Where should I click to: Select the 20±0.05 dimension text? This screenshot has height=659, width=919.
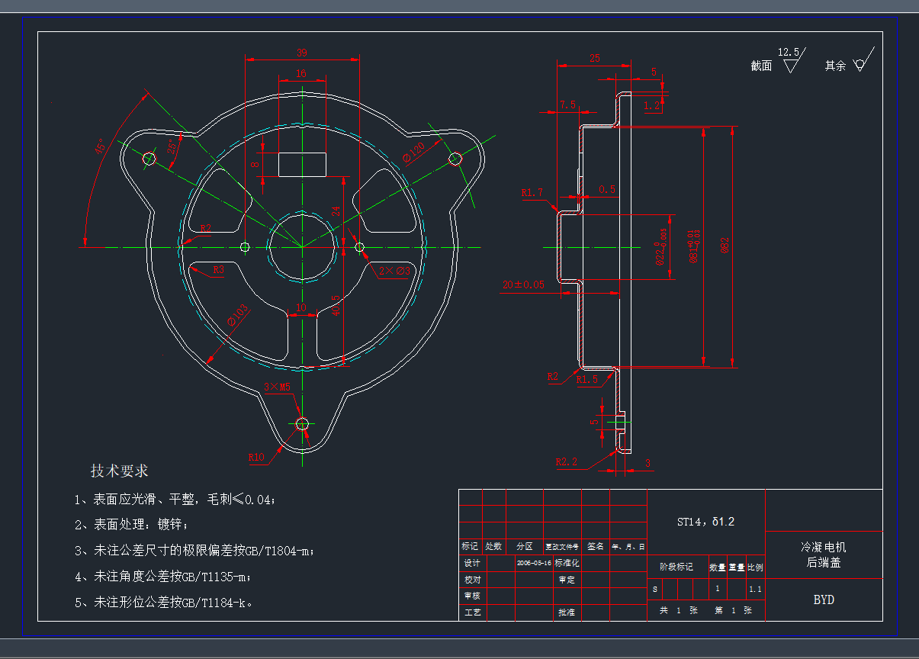tap(523, 284)
